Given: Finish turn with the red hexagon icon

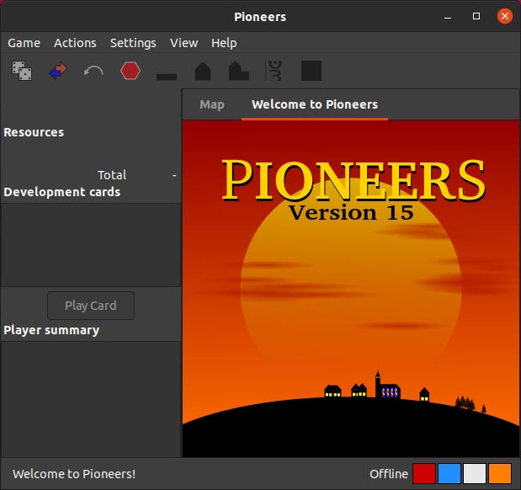Looking at the screenshot, I should coord(130,72).
